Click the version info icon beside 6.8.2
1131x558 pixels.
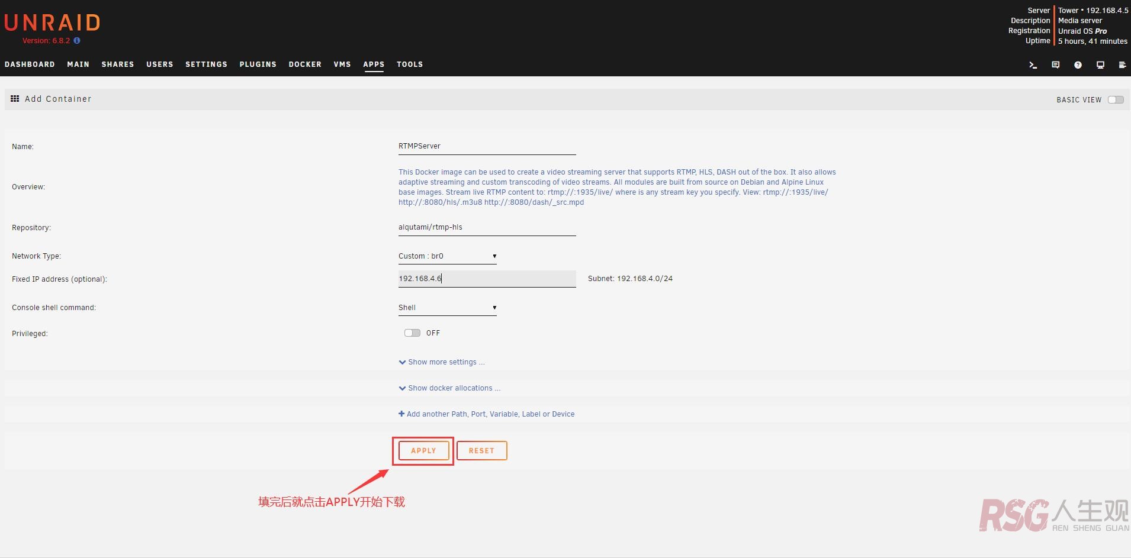[x=77, y=41]
